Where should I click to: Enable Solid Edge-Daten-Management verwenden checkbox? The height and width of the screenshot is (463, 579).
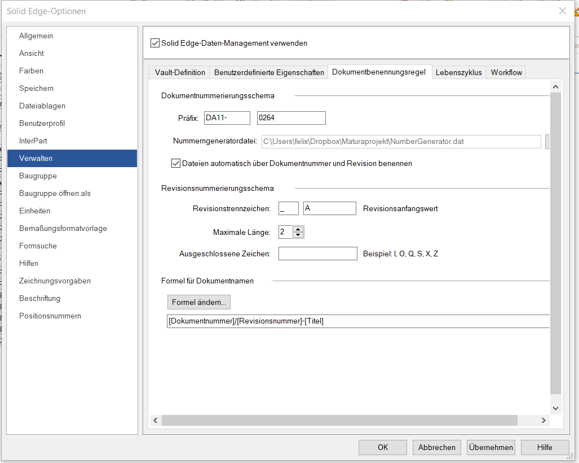point(155,43)
